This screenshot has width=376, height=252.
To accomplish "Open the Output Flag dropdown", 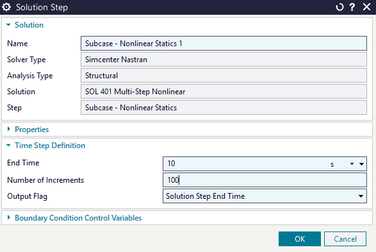I will (x=265, y=196).
